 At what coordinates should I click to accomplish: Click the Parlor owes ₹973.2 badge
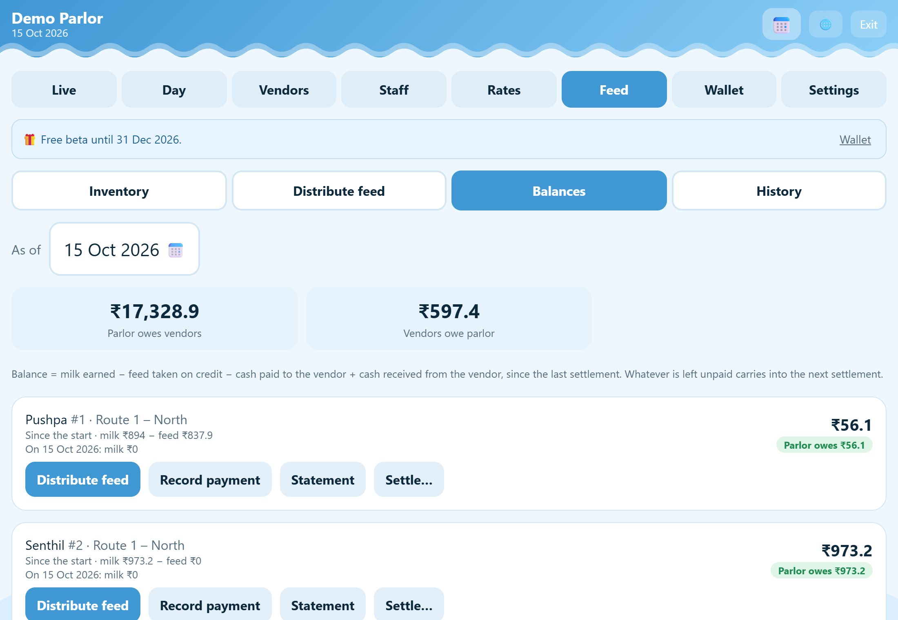click(821, 571)
